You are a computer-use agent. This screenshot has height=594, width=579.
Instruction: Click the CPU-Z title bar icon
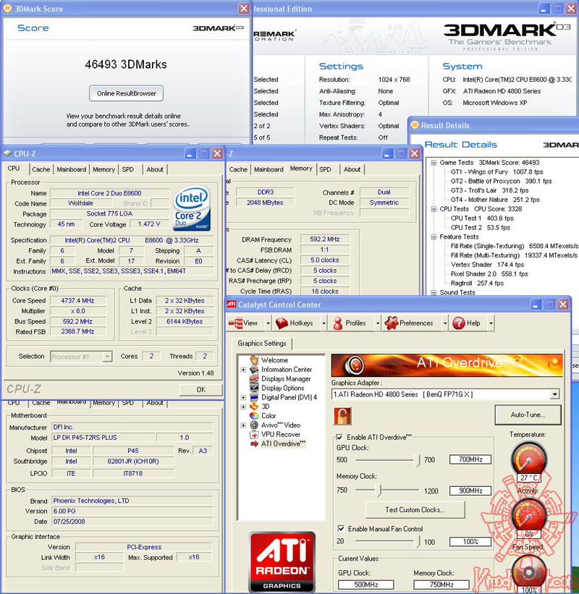[x=7, y=153]
